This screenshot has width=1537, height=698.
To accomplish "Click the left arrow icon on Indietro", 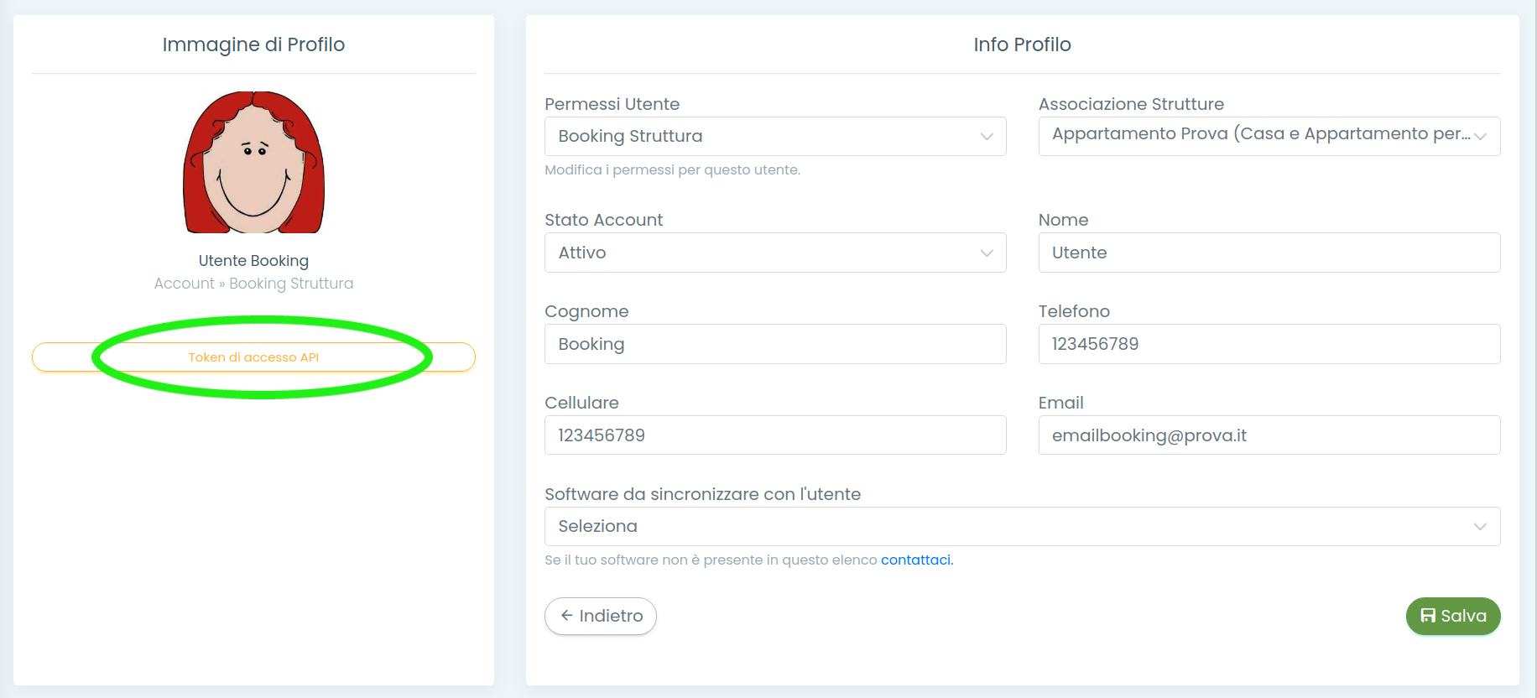I will click(x=567, y=616).
